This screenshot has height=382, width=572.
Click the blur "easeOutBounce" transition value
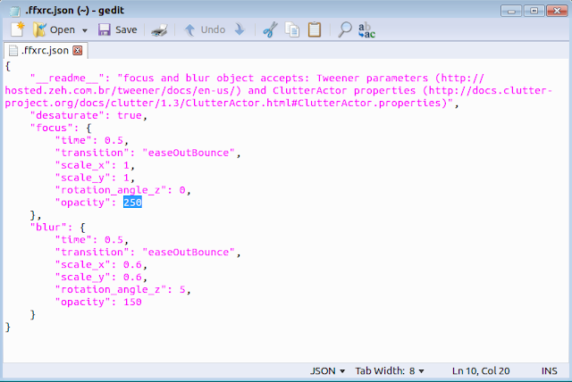point(189,252)
